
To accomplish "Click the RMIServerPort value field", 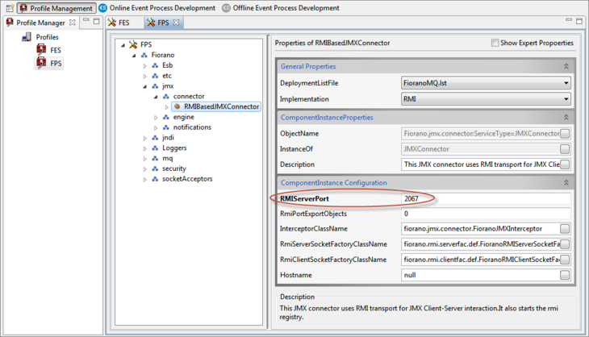I will (486, 198).
